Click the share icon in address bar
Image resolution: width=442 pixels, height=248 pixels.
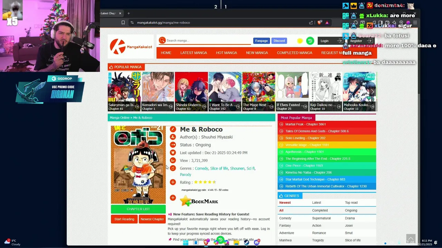tap(311, 22)
